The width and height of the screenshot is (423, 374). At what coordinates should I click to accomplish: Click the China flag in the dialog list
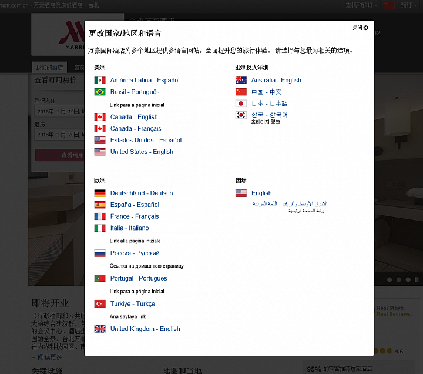pyautogui.click(x=241, y=92)
